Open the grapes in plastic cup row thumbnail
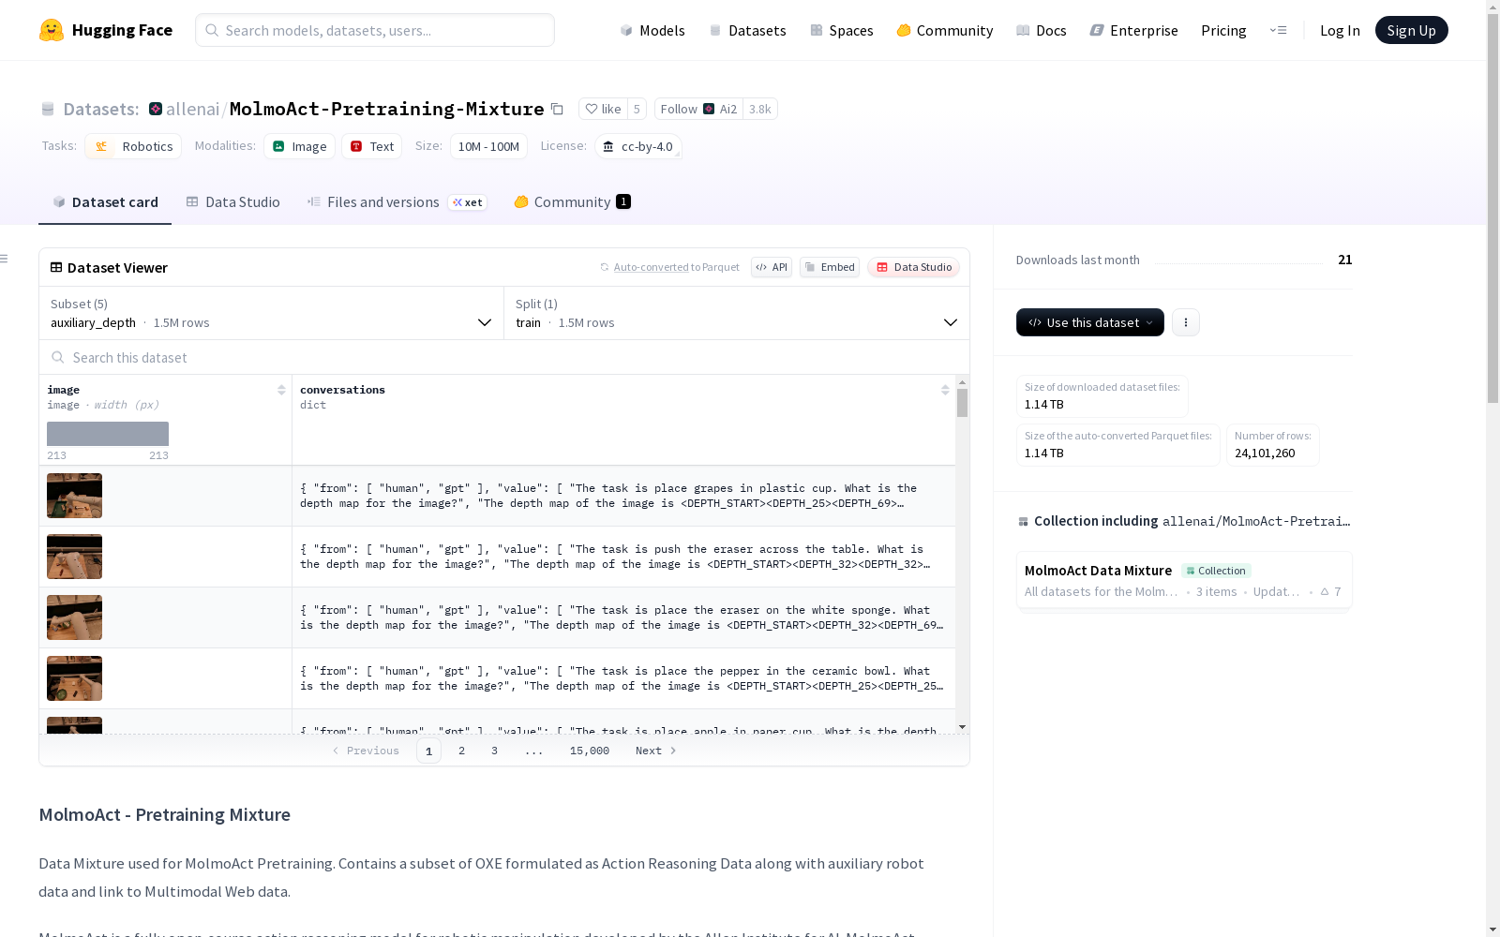The height and width of the screenshot is (937, 1500). click(75, 496)
